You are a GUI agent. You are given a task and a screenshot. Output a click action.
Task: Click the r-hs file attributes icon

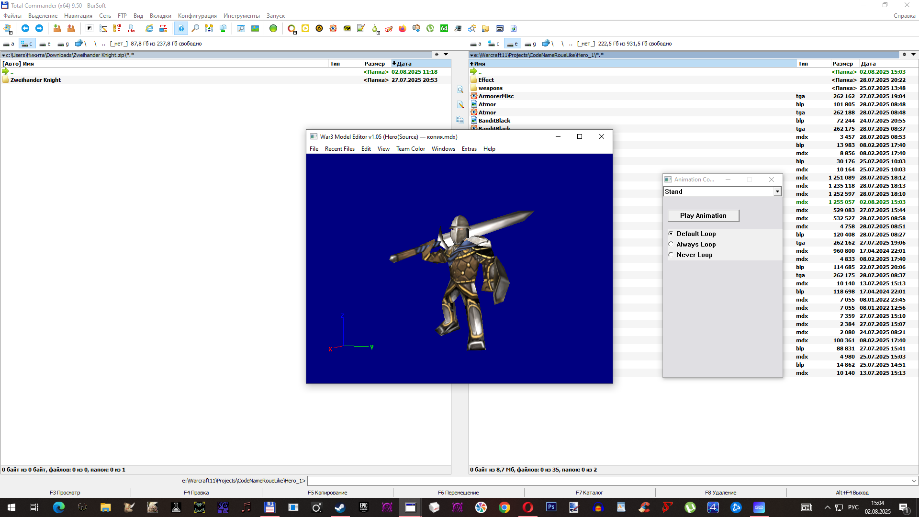pos(131,28)
